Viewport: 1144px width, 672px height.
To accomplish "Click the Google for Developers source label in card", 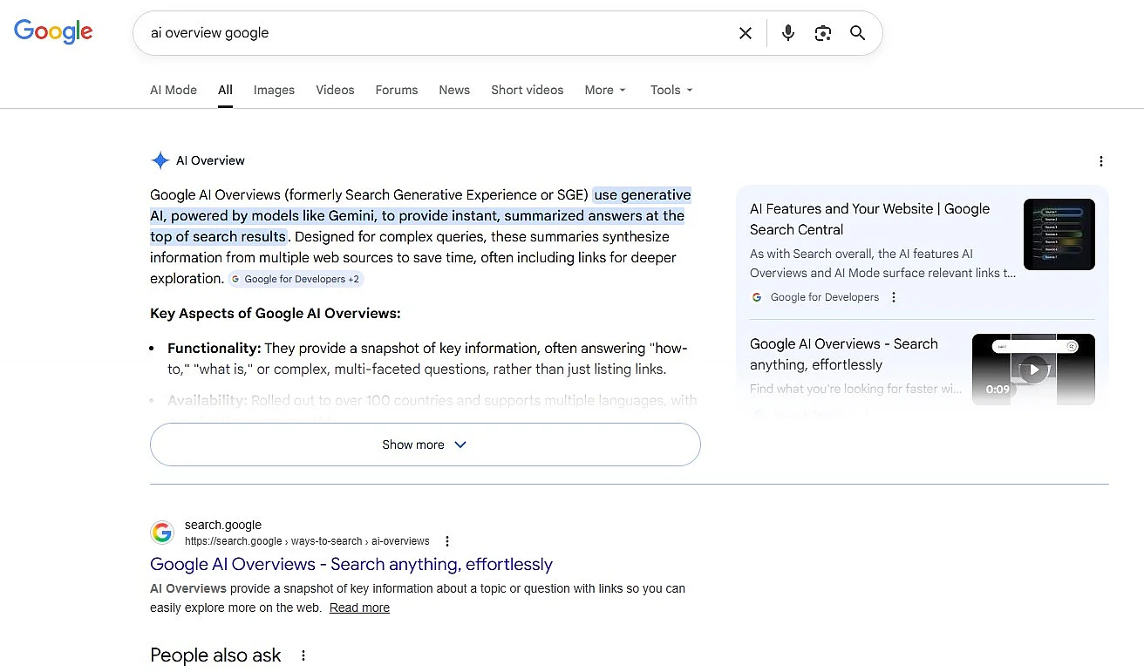I will coord(825,297).
